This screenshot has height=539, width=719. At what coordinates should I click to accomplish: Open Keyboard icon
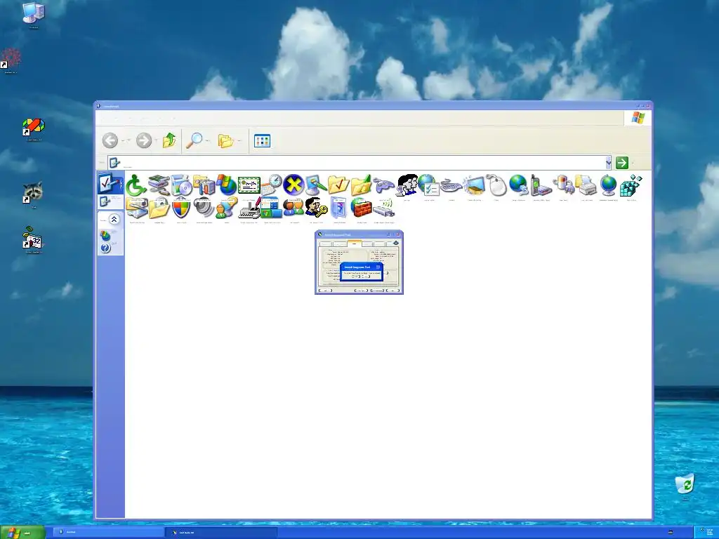coord(451,186)
